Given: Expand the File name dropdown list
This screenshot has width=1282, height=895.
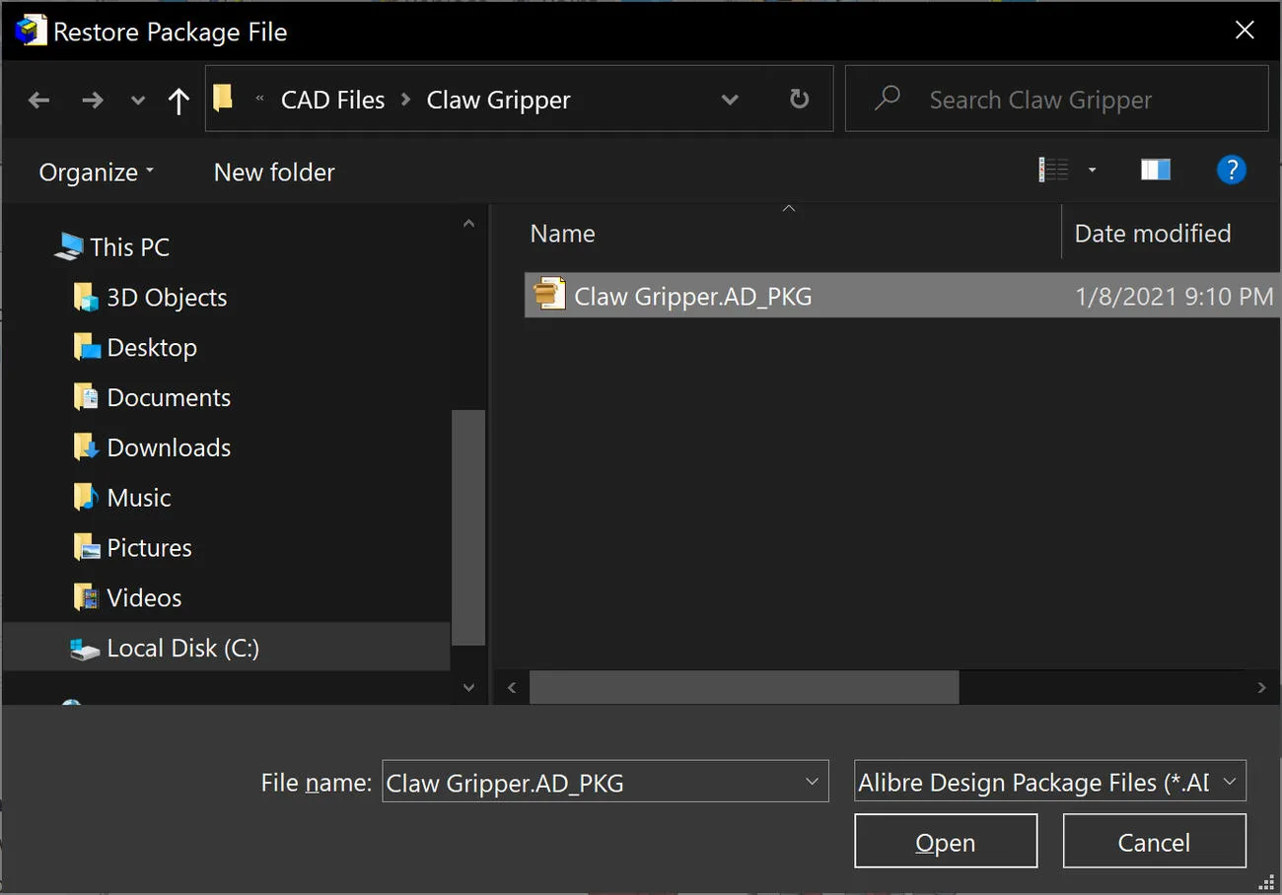Looking at the screenshot, I should pos(813,783).
